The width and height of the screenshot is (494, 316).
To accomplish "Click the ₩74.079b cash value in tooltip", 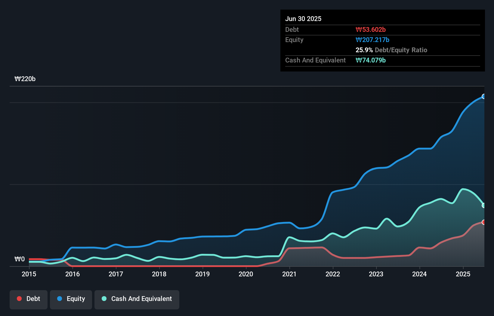I will coord(371,60).
